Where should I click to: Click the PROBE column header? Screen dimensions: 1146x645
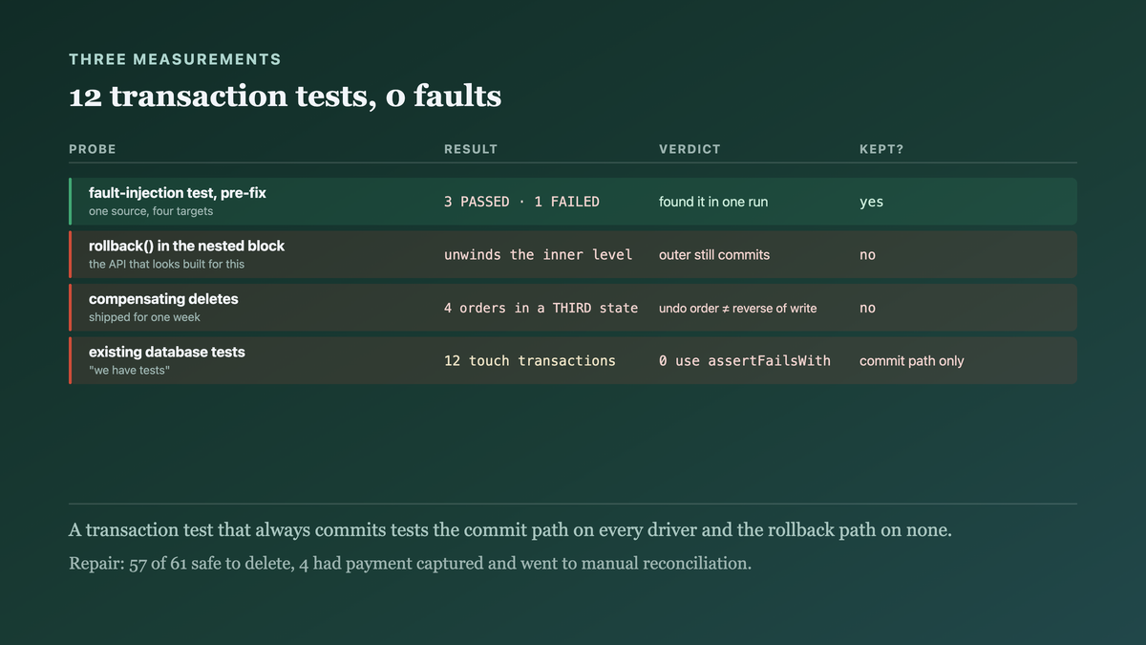coord(93,149)
